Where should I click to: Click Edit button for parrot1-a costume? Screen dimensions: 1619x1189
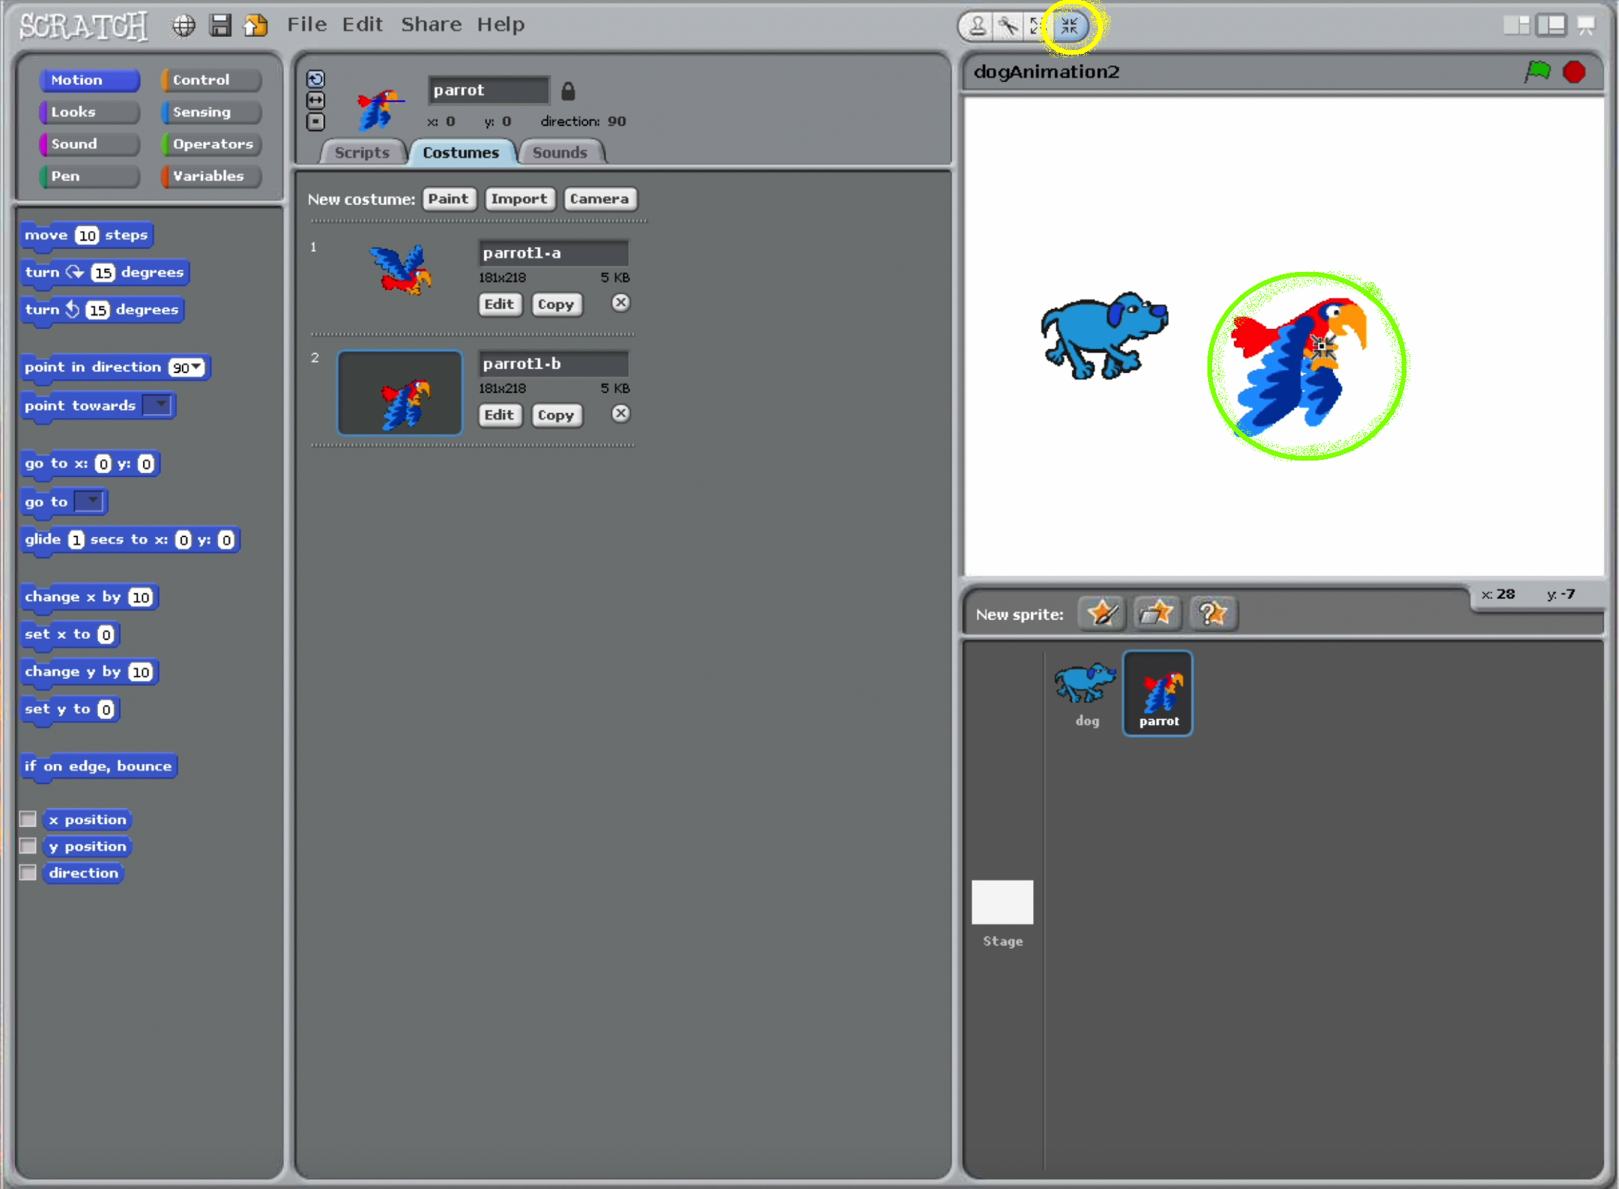[498, 303]
